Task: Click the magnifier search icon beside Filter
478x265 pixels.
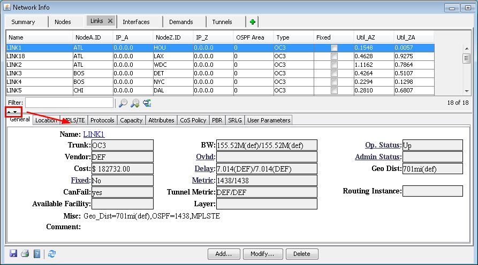Action: [x=123, y=103]
